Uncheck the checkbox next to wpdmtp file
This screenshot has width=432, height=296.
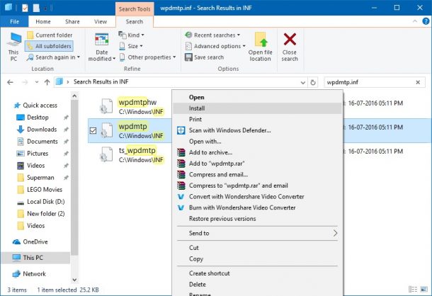pyautogui.click(x=93, y=130)
